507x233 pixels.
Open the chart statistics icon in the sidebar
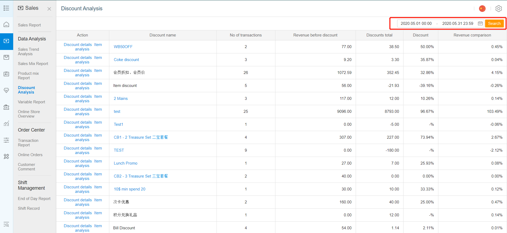pos(6,123)
